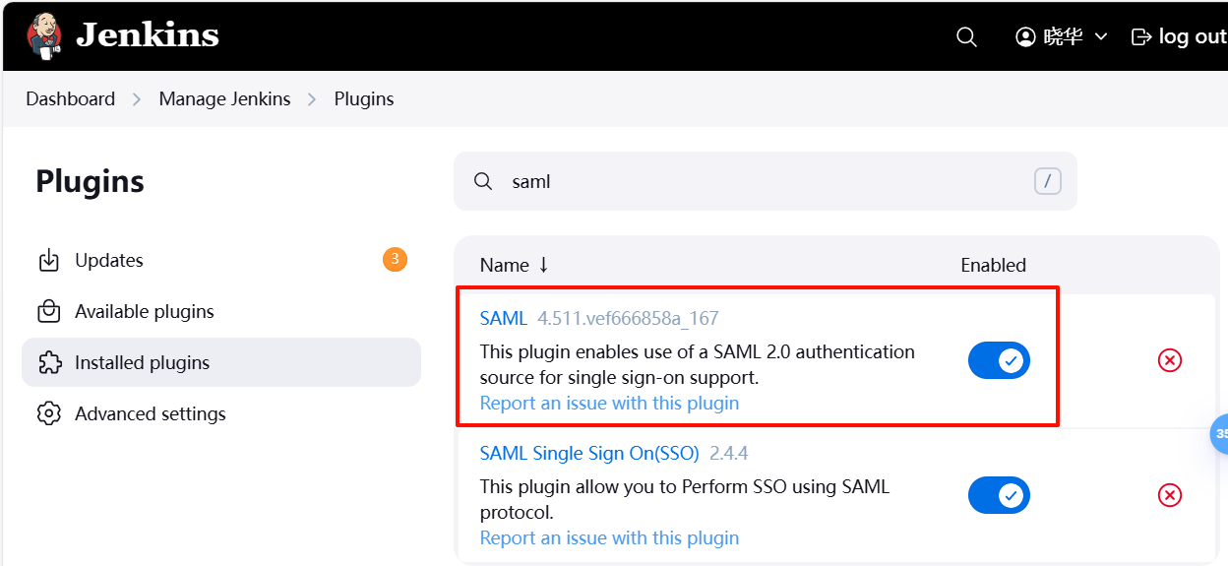Go to Manage Jenkins breadcrumb
This screenshot has width=1228, height=566.
[x=224, y=99]
